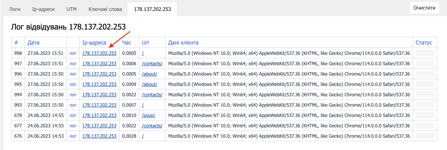Select the 178.137.202.253 tab
Viewport: 447px width, 150px height.
click(x=152, y=9)
